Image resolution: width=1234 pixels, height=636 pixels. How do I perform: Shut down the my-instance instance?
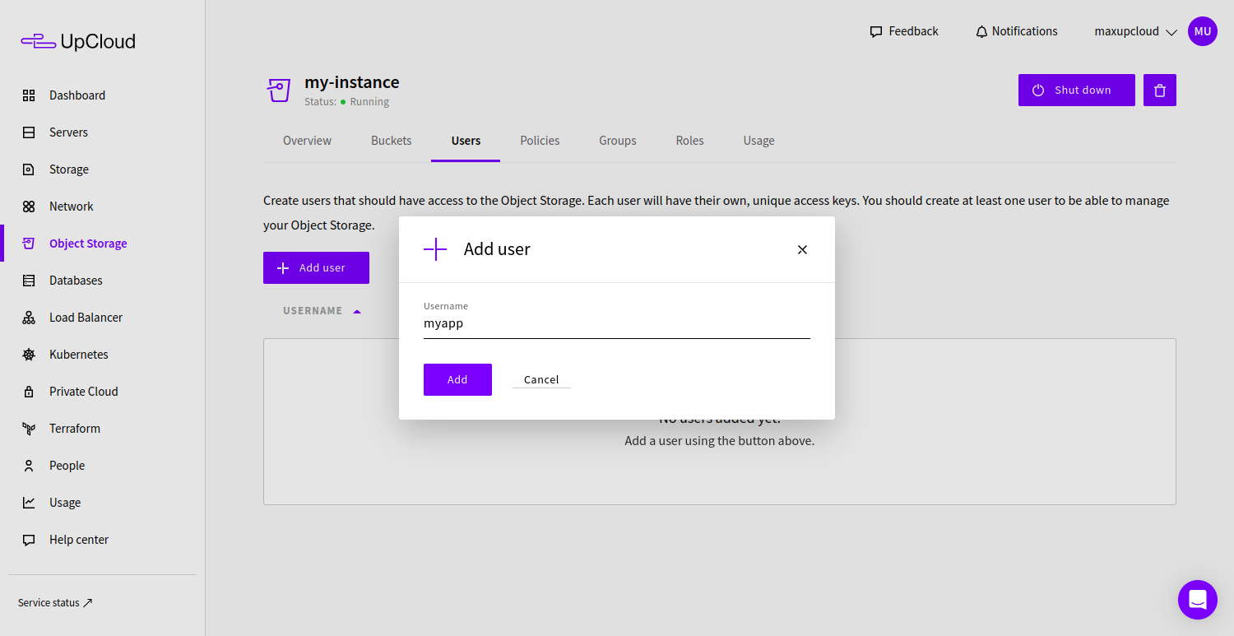click(x=1077, y=91)
